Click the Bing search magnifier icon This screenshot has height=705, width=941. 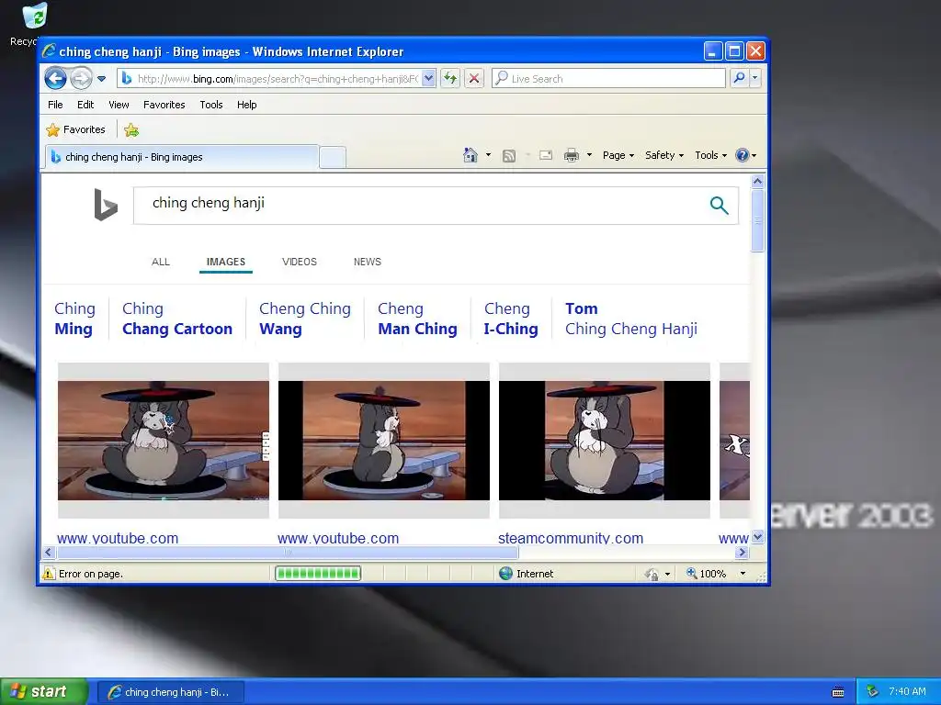(x=719, y=205)
